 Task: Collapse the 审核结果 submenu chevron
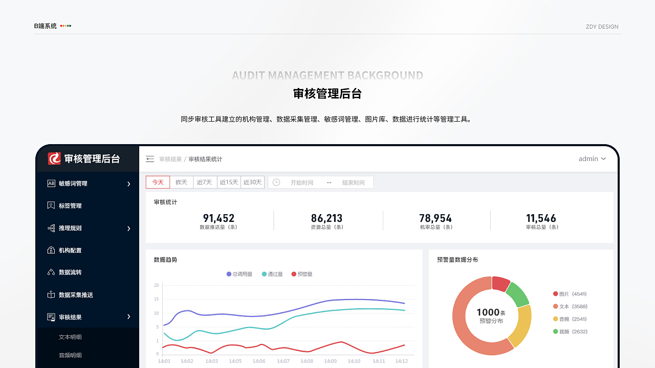129,317
